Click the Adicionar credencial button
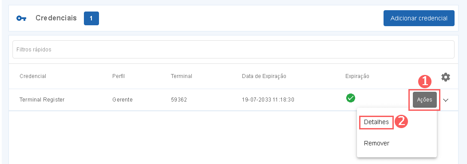This screenshot has width=467, height=164. [419, 18]
